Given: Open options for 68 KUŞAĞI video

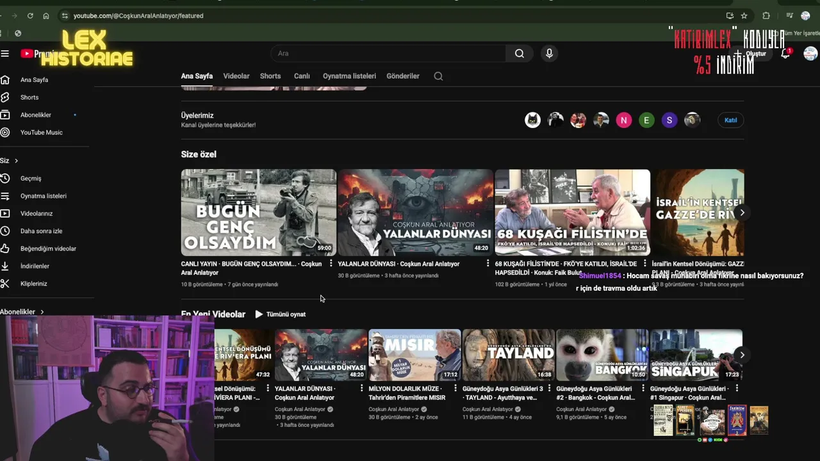Looking at the screenshot, I should (645, 264).
